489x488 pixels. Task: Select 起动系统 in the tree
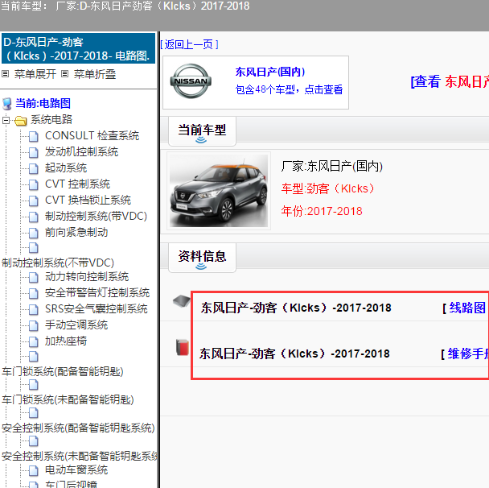[x=66, y=168]
